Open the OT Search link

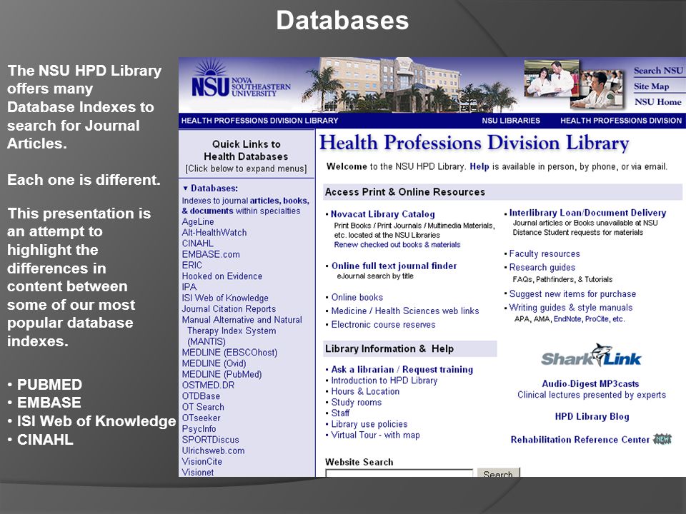click(203, 407)
